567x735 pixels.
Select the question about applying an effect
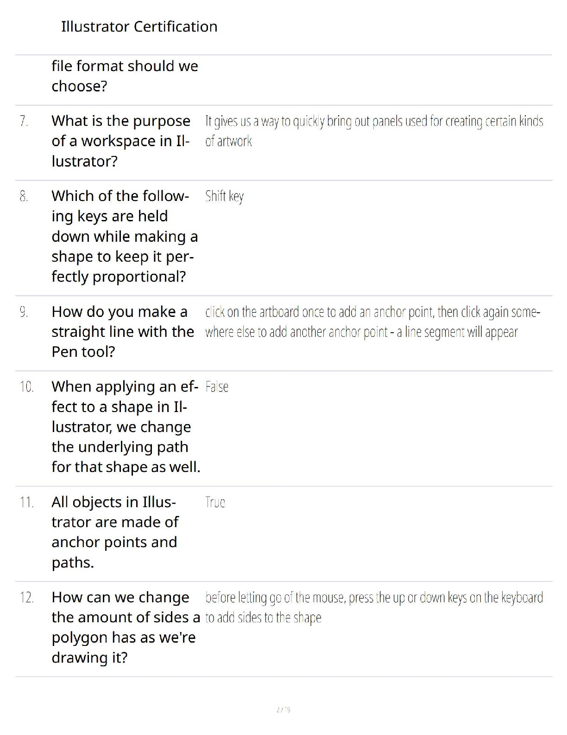(x=126, y=426)
